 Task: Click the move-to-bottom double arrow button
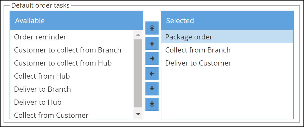point(152,104)
